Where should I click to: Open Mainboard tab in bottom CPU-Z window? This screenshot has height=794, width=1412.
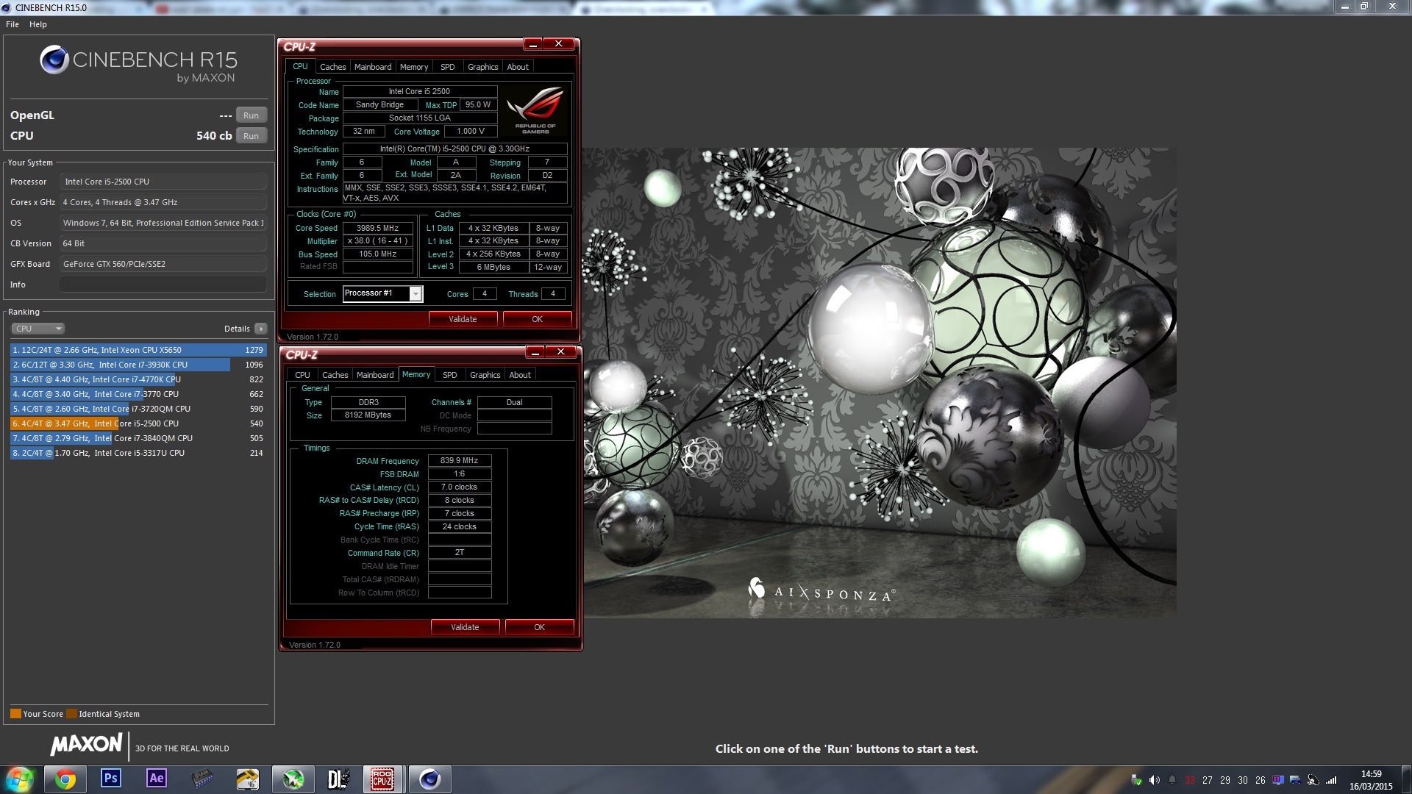tap(375, 375)
